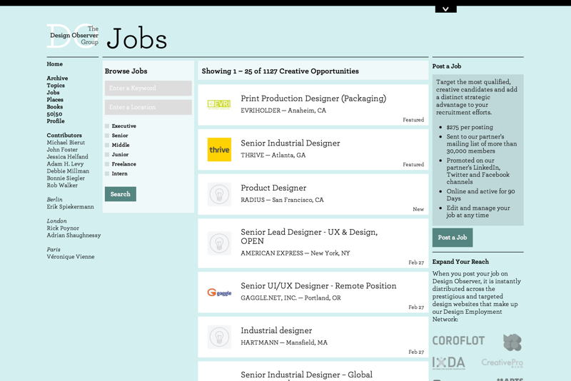Screen dimensions: 571x381
Task: Open Erik Spiekermann's page
Action: click(70, 207)
